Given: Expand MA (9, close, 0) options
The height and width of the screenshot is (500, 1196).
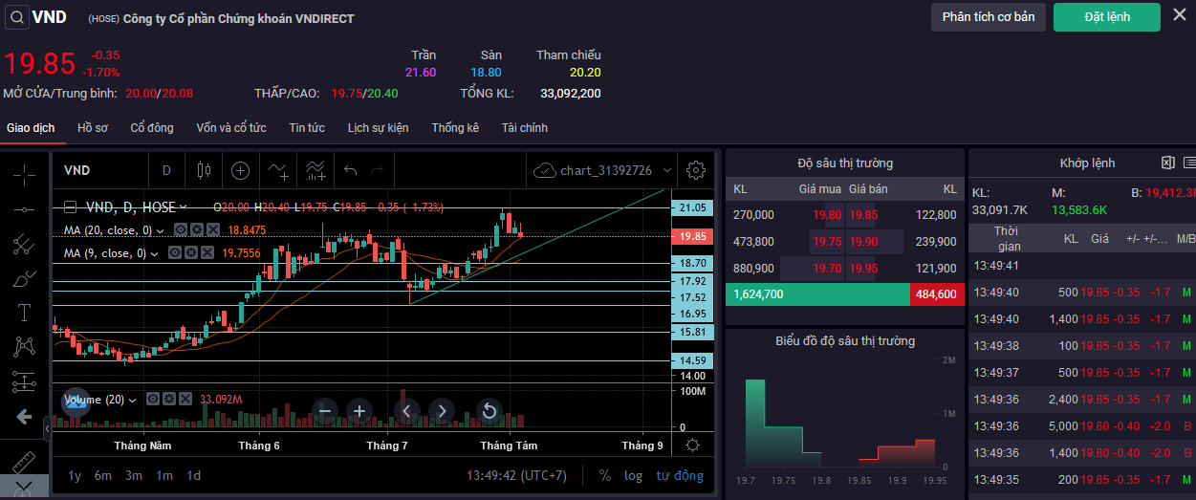Looking at the screenshot, I should pos(154,253).
